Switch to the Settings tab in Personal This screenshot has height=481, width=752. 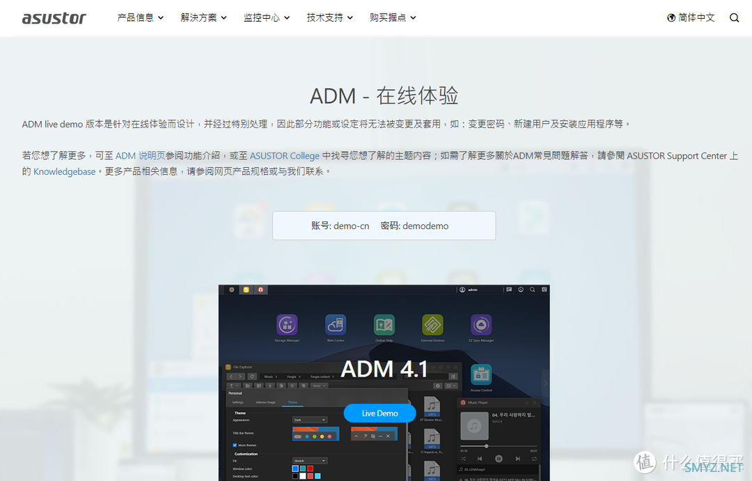coord(238,402)
